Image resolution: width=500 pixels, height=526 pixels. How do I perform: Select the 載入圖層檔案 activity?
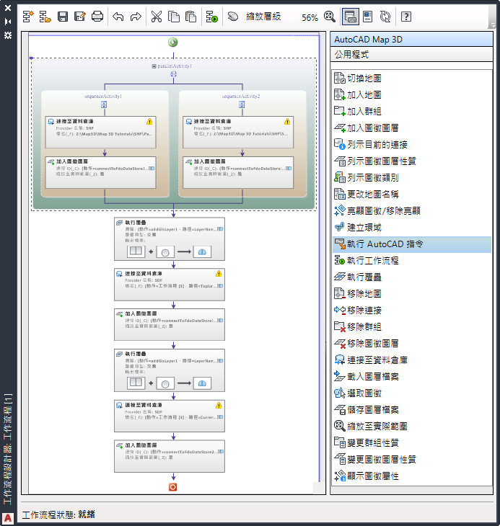click(412, 377)
